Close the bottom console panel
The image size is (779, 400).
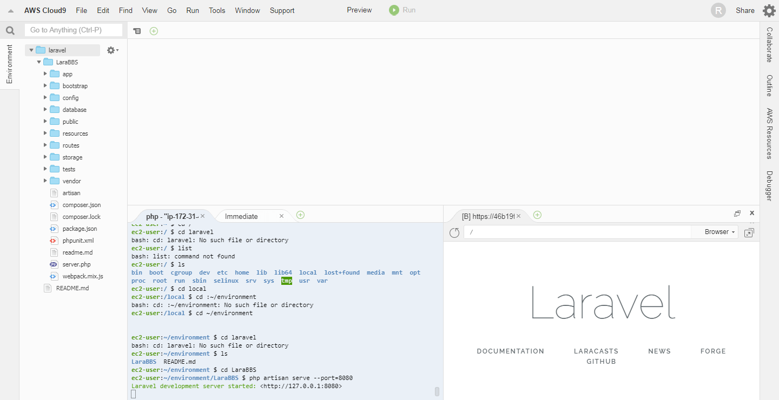pyautogui.click(x=752, y=214)
